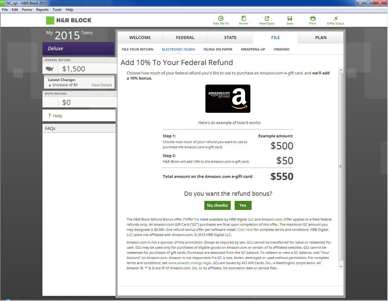Click the Amazon.com gift card image
The height and width of the screenshot is (301, 388).
(x=228, y=99)
